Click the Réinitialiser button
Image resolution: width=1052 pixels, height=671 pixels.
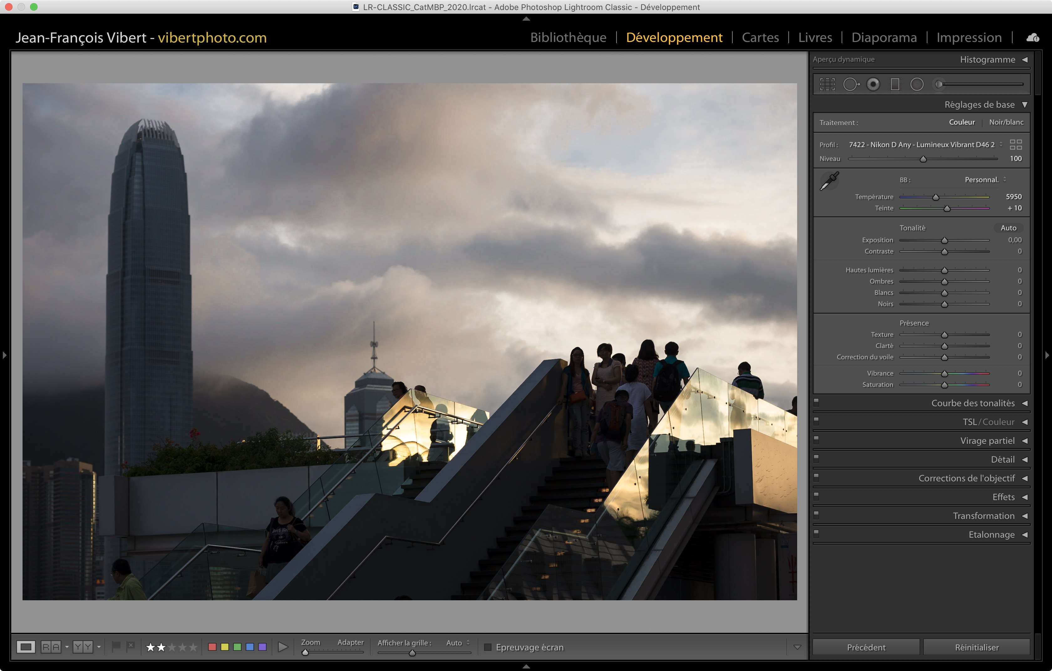pos(977,647)
